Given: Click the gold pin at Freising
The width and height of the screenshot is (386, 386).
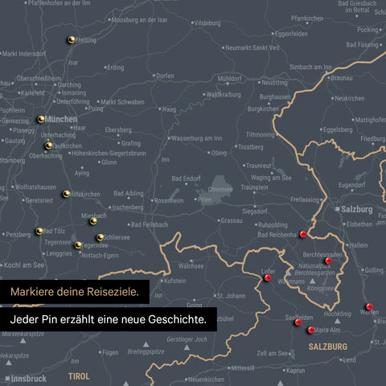Looking at the screenshot, I should point(71,39).
